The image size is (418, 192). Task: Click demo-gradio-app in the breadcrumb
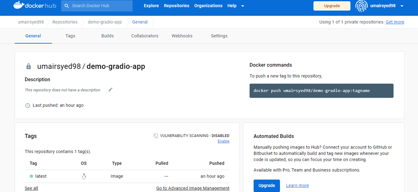(105, 22)
